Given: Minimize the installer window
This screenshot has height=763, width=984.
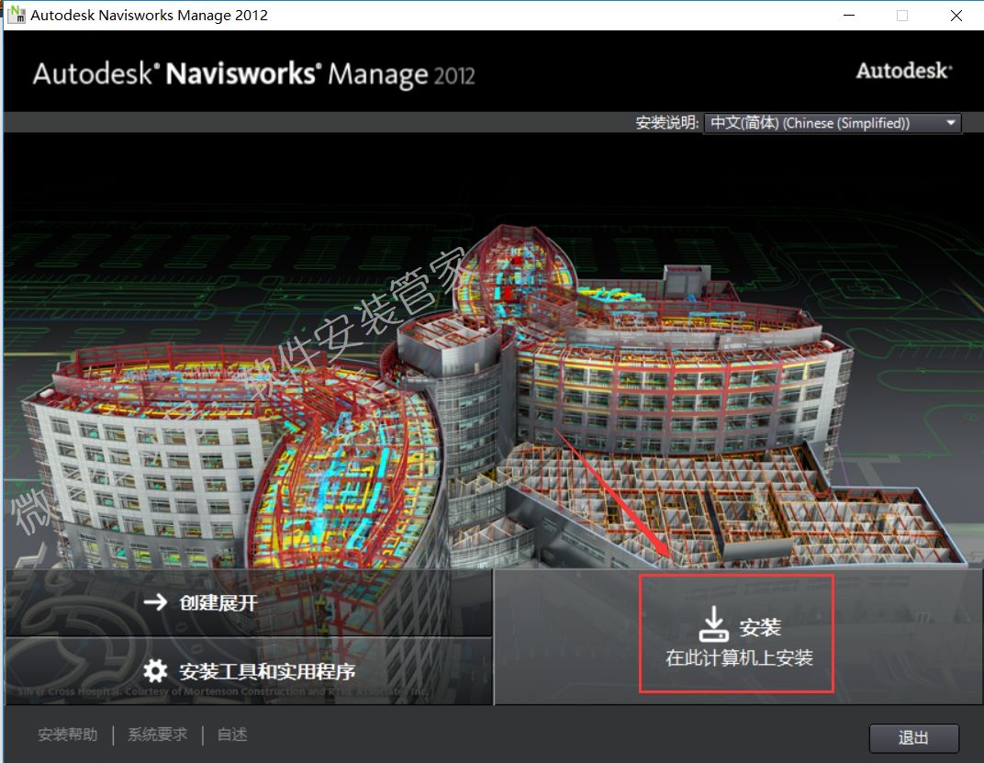Looking at the screenshot, I should (x=848, y=16).
